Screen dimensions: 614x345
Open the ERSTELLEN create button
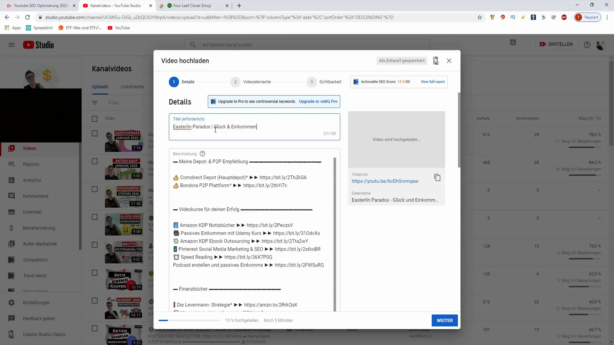point(556,44)
